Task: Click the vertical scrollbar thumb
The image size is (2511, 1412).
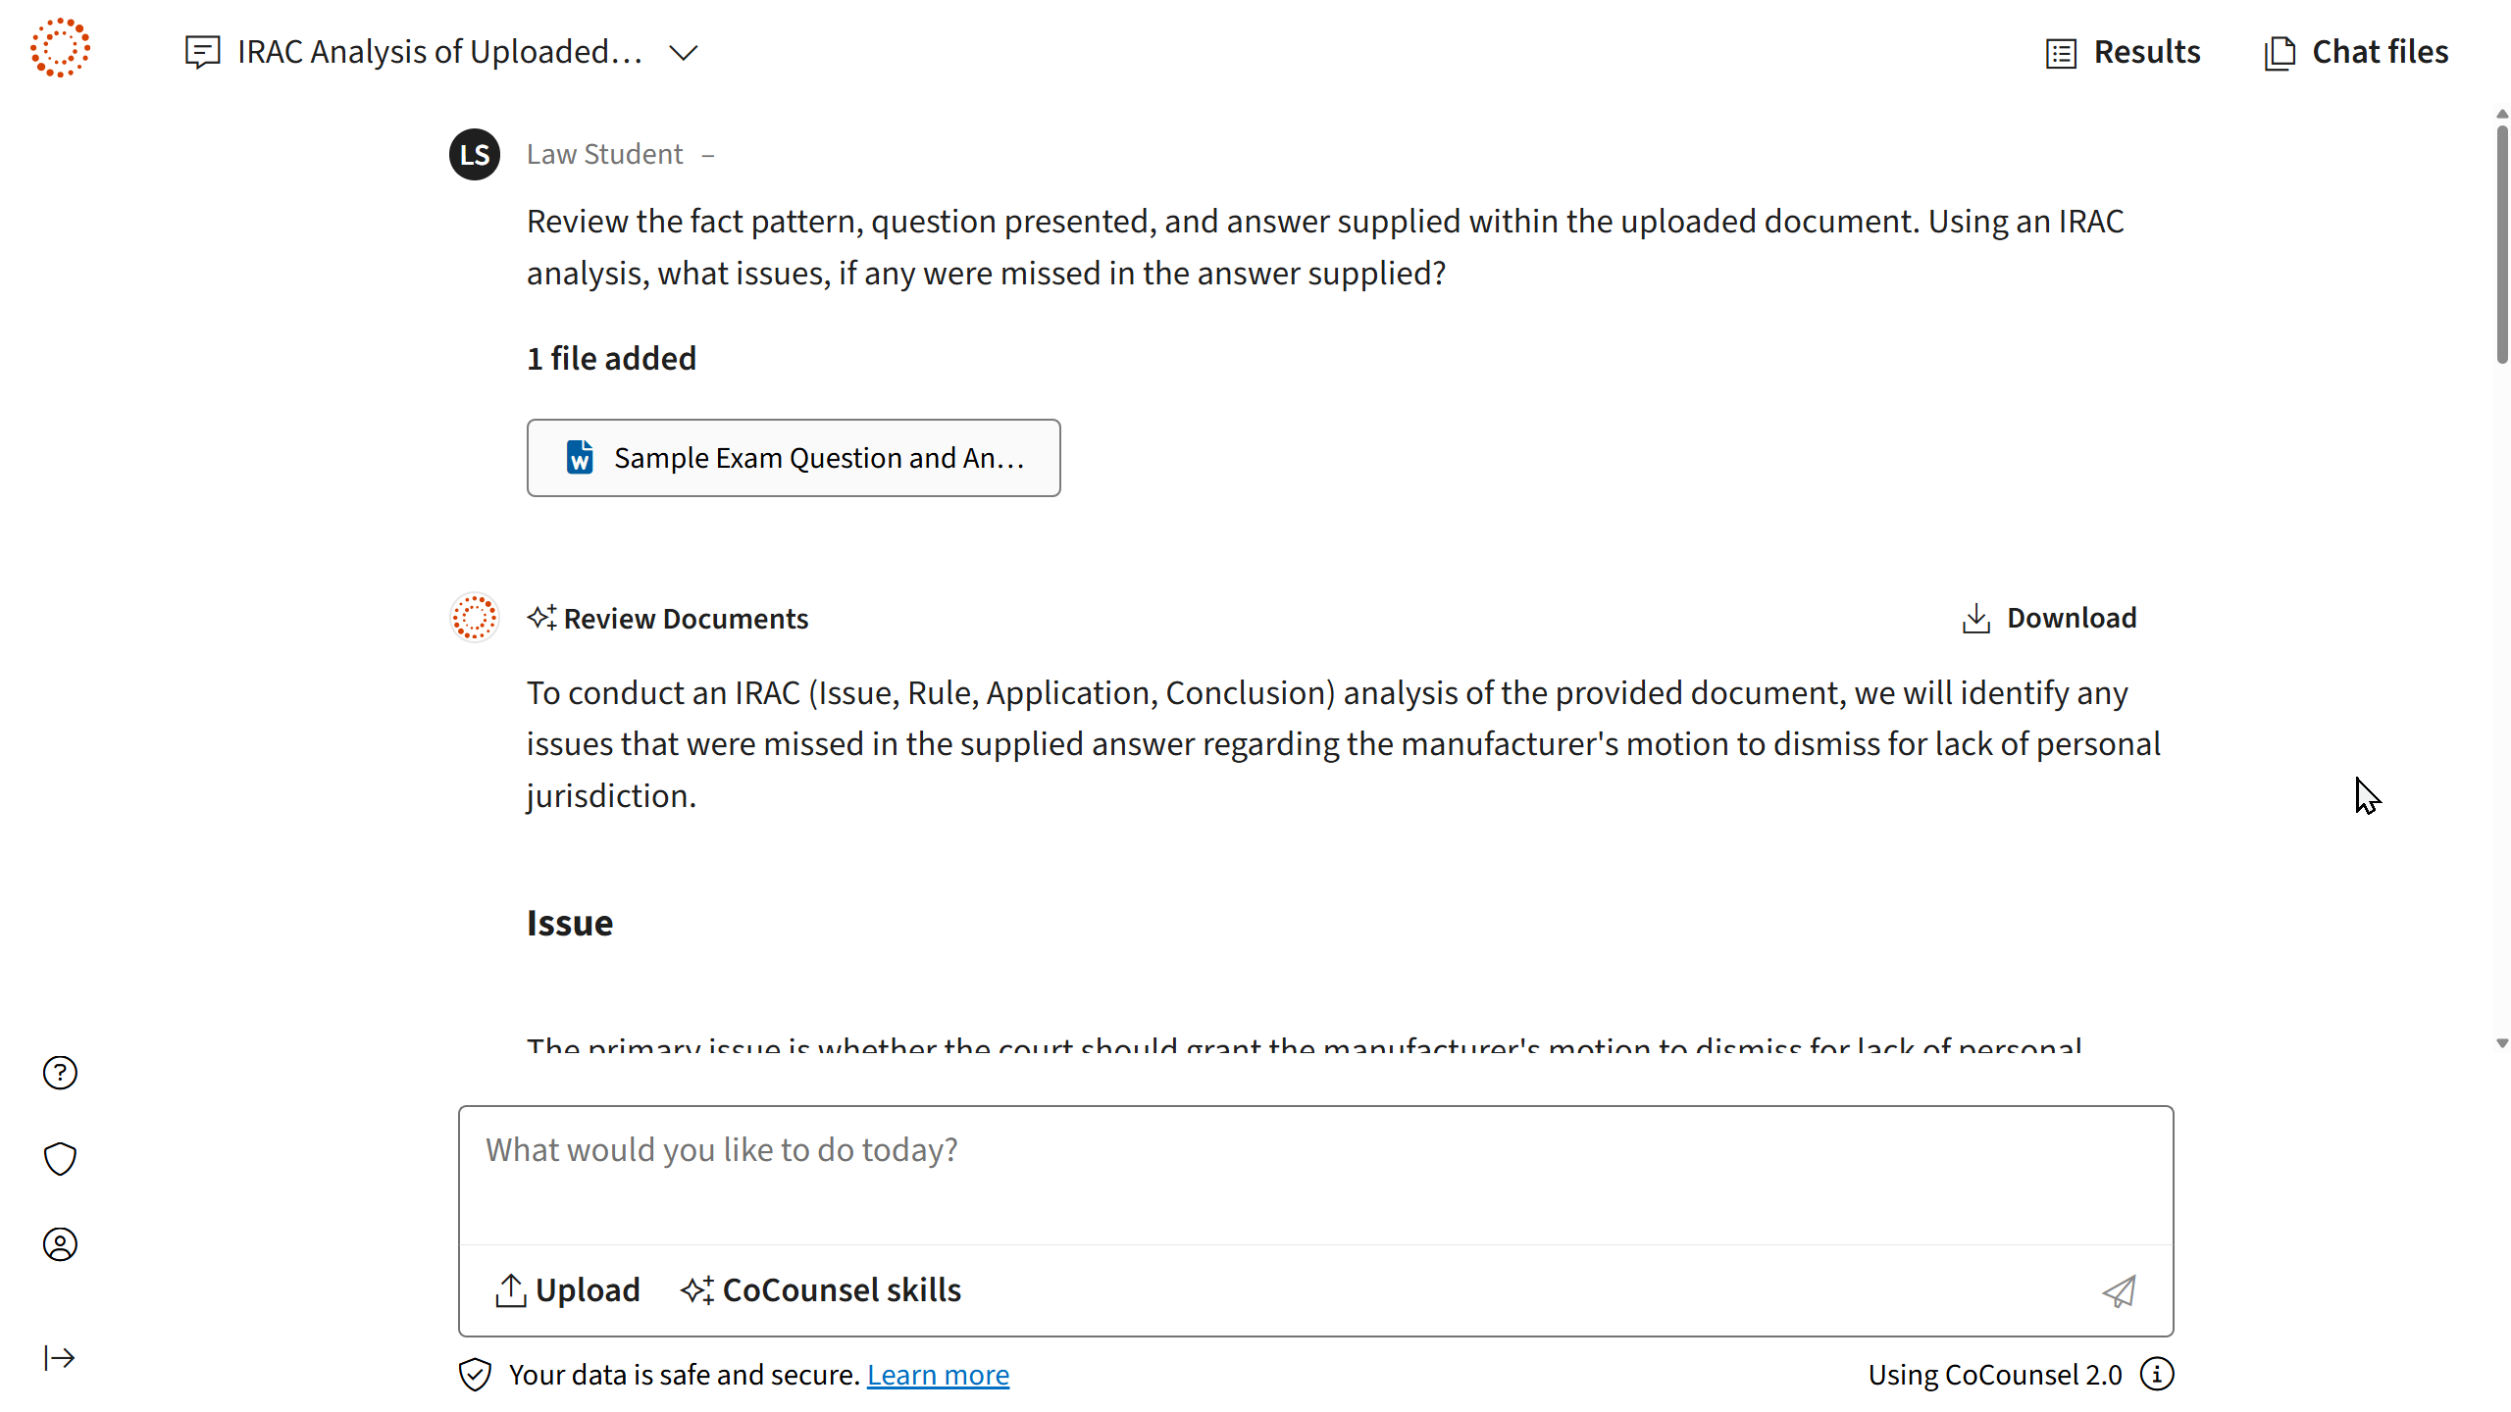Action: pos(2502,245)
